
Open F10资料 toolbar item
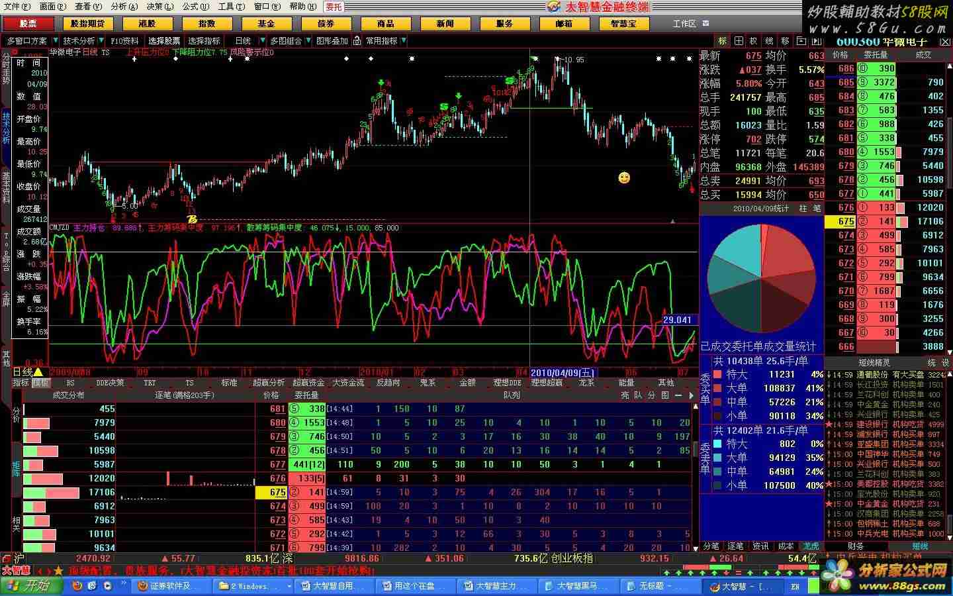tap(125, 40)
